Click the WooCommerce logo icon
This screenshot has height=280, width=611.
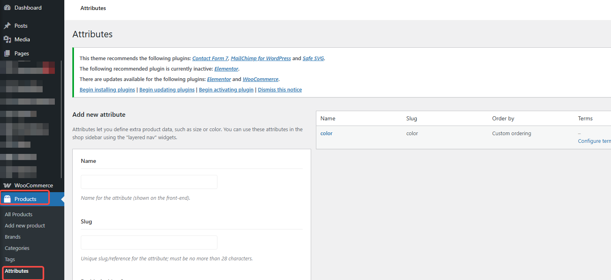point(7,185)
